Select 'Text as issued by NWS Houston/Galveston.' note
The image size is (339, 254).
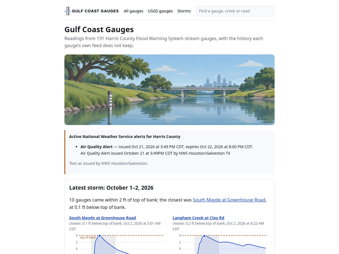tap(108, 163)
